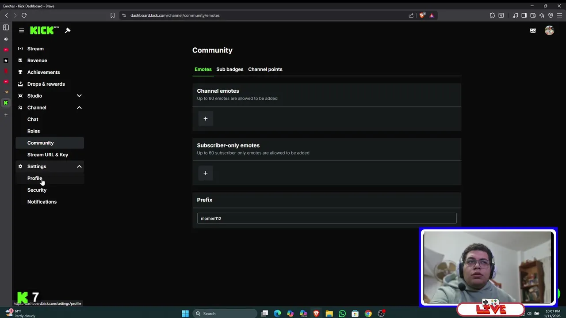The width and height of the screenshot is (566, 318).
Task: Collapse the Channel section chevron
Action: point(79,107)
